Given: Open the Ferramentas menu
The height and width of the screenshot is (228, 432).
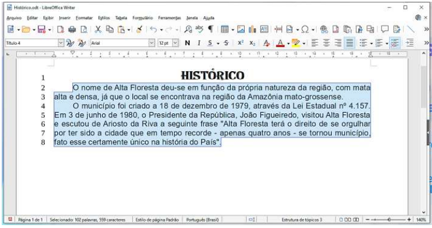Looking at the screenshot, I should (169, 18).
